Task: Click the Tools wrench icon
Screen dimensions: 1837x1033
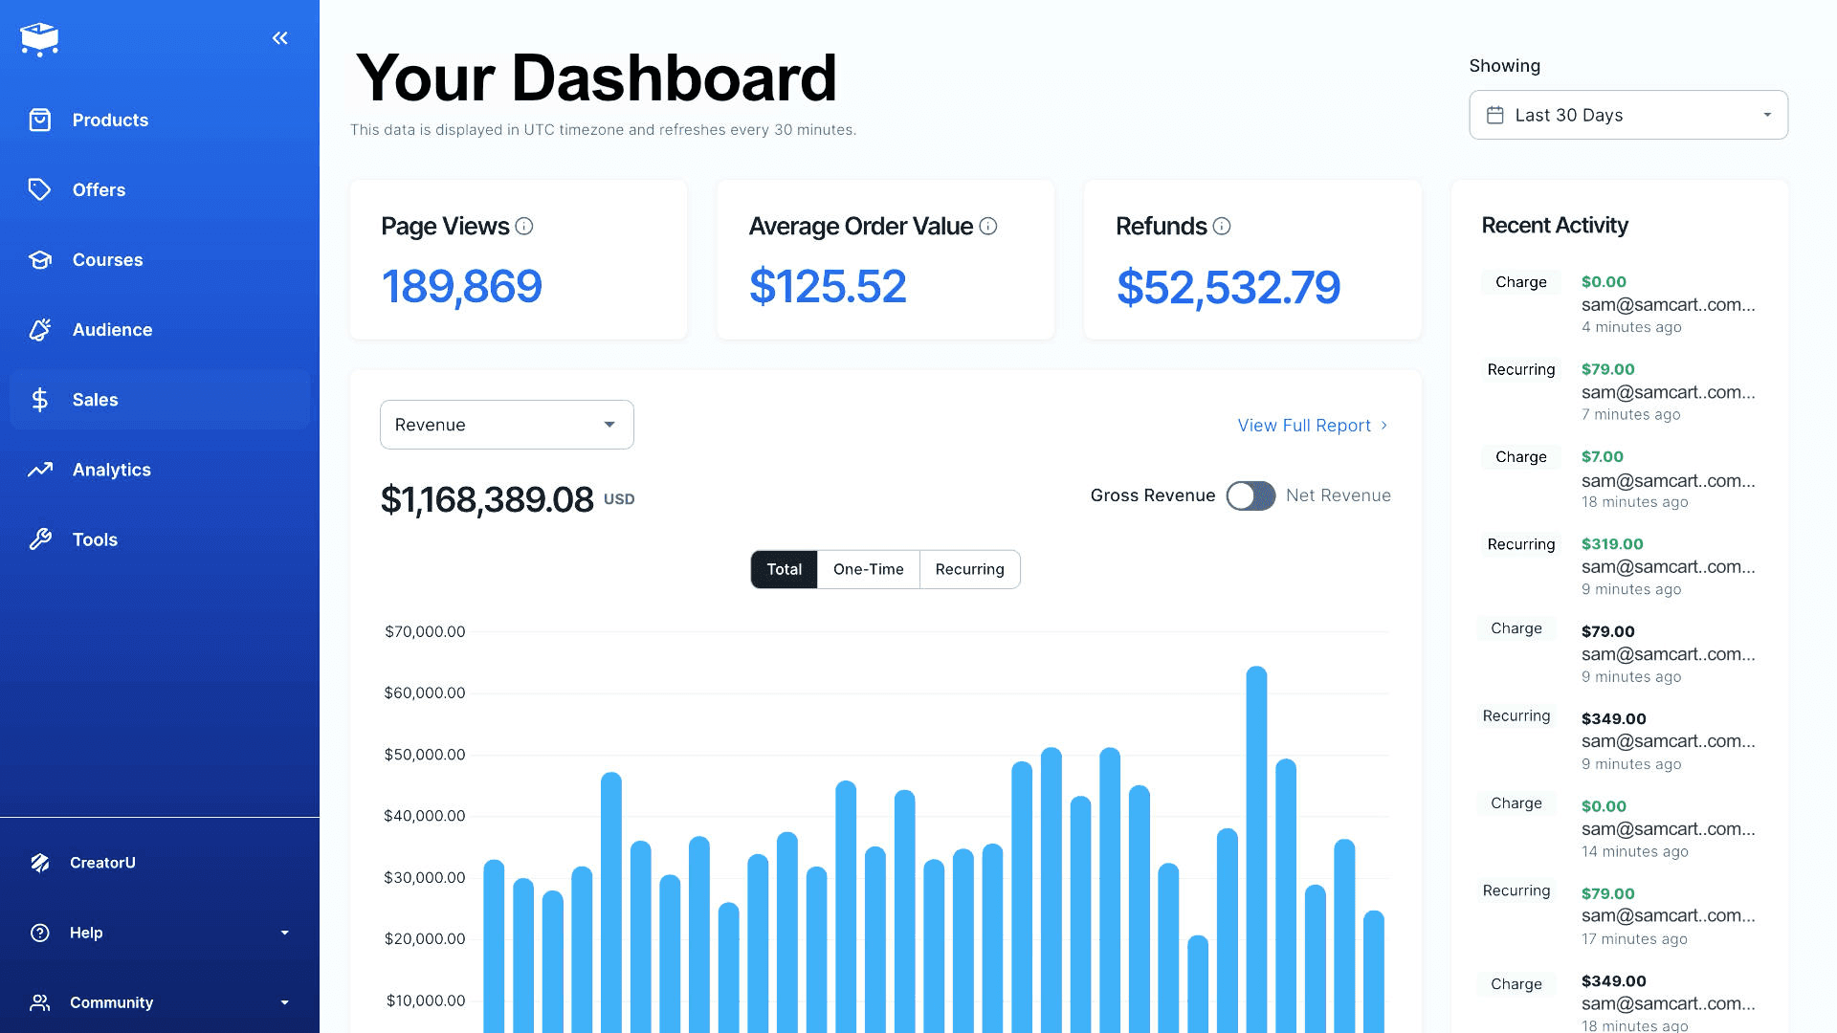Action: point(39,539)
